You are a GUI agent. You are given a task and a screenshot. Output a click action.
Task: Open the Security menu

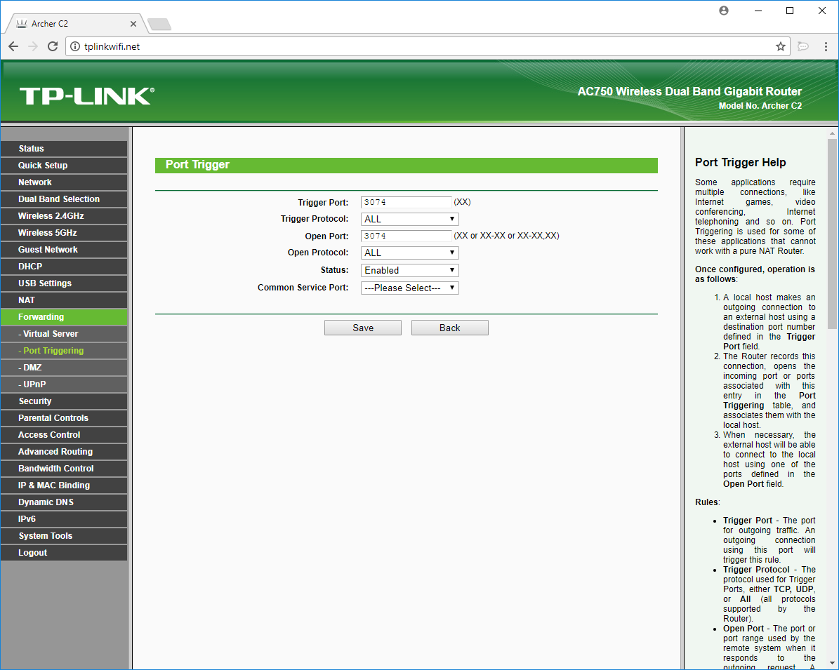point(64,401)
